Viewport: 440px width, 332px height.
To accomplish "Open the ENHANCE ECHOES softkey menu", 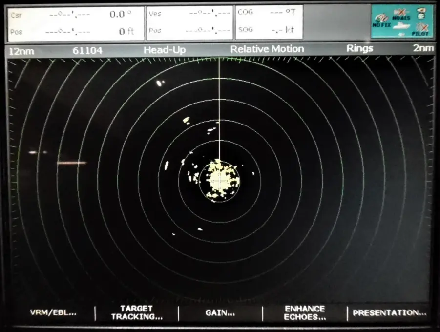I will (x=305, y=313).
